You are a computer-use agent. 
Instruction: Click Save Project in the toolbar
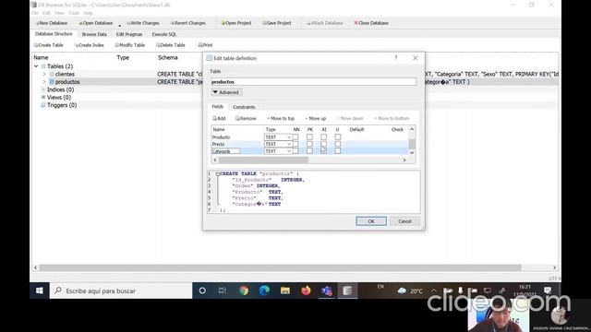point(277,23)
